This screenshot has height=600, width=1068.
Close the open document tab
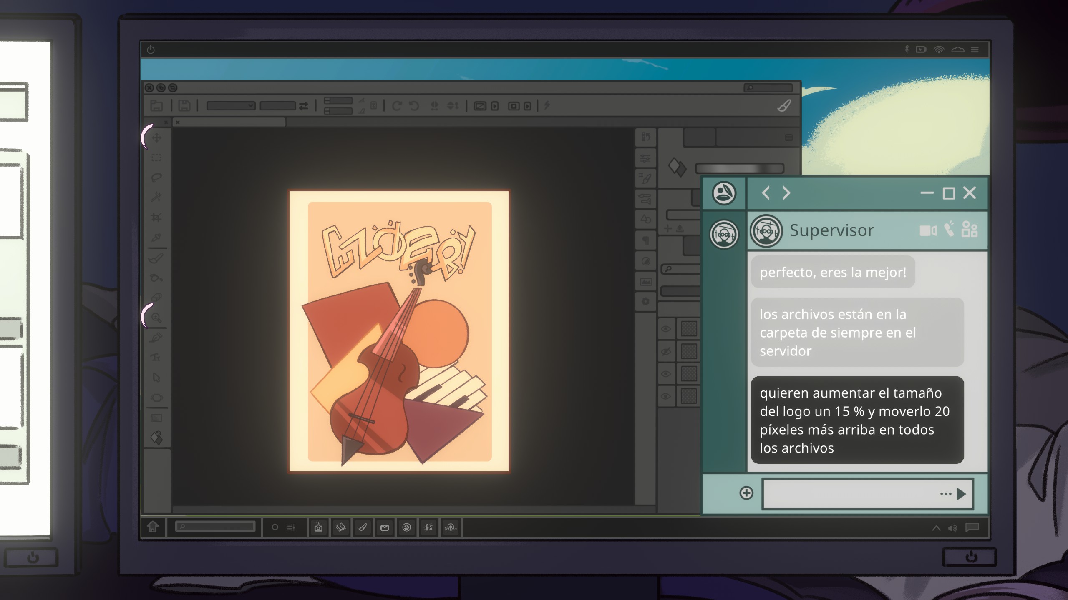coord(178,122)
